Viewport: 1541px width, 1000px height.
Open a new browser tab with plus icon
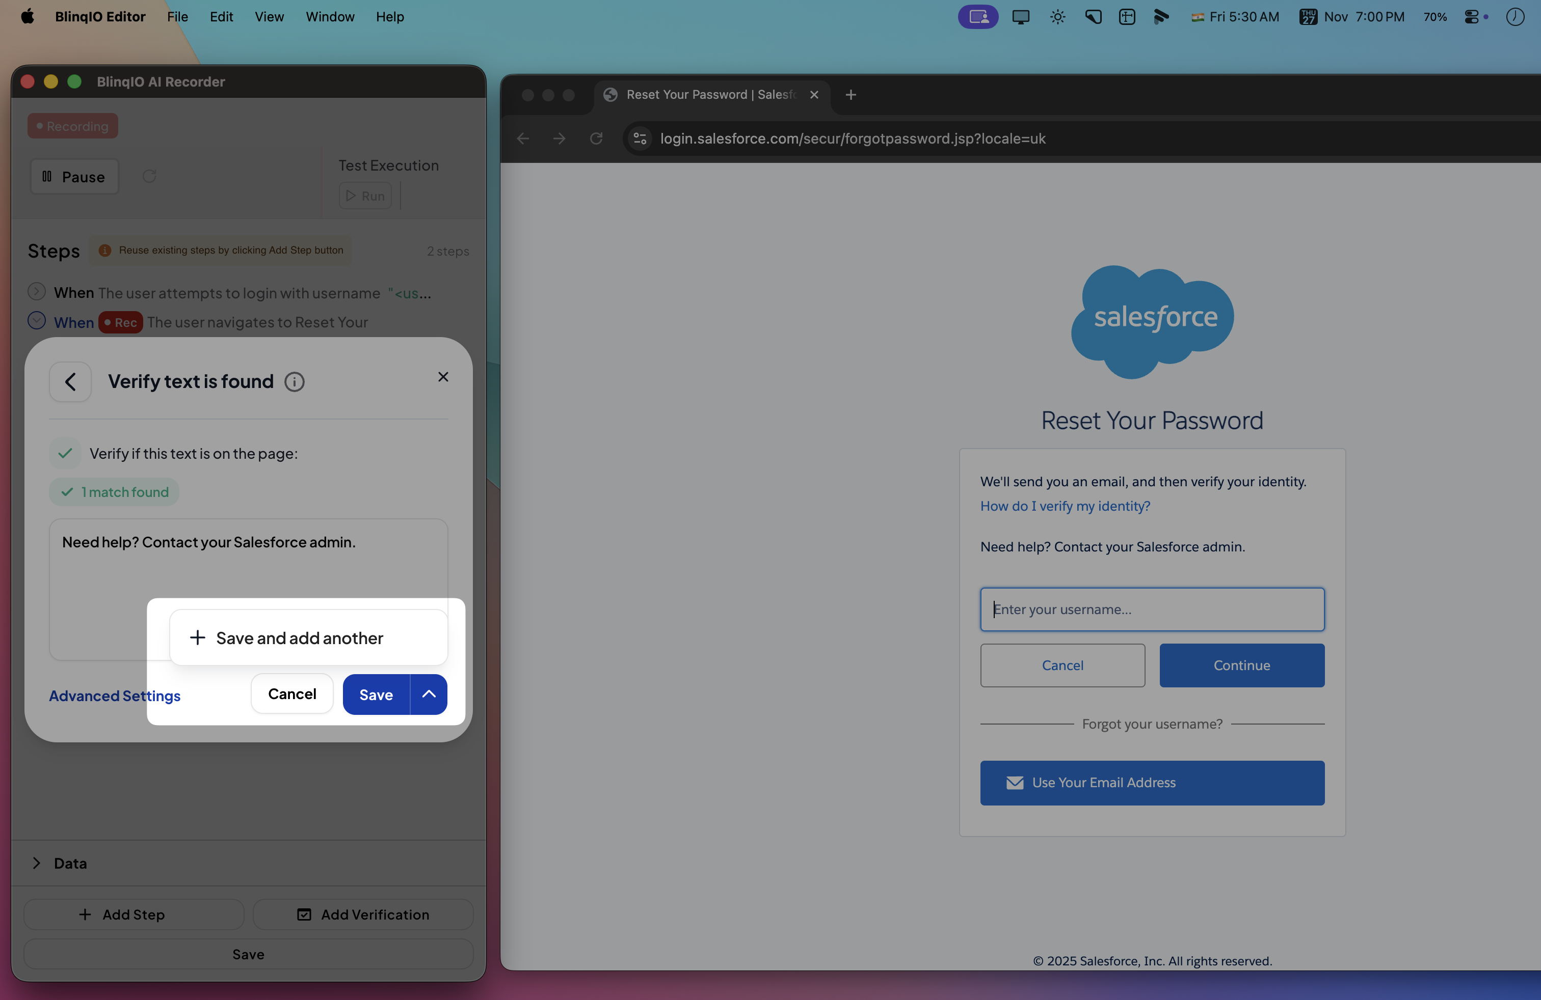[x=851, y=94]
